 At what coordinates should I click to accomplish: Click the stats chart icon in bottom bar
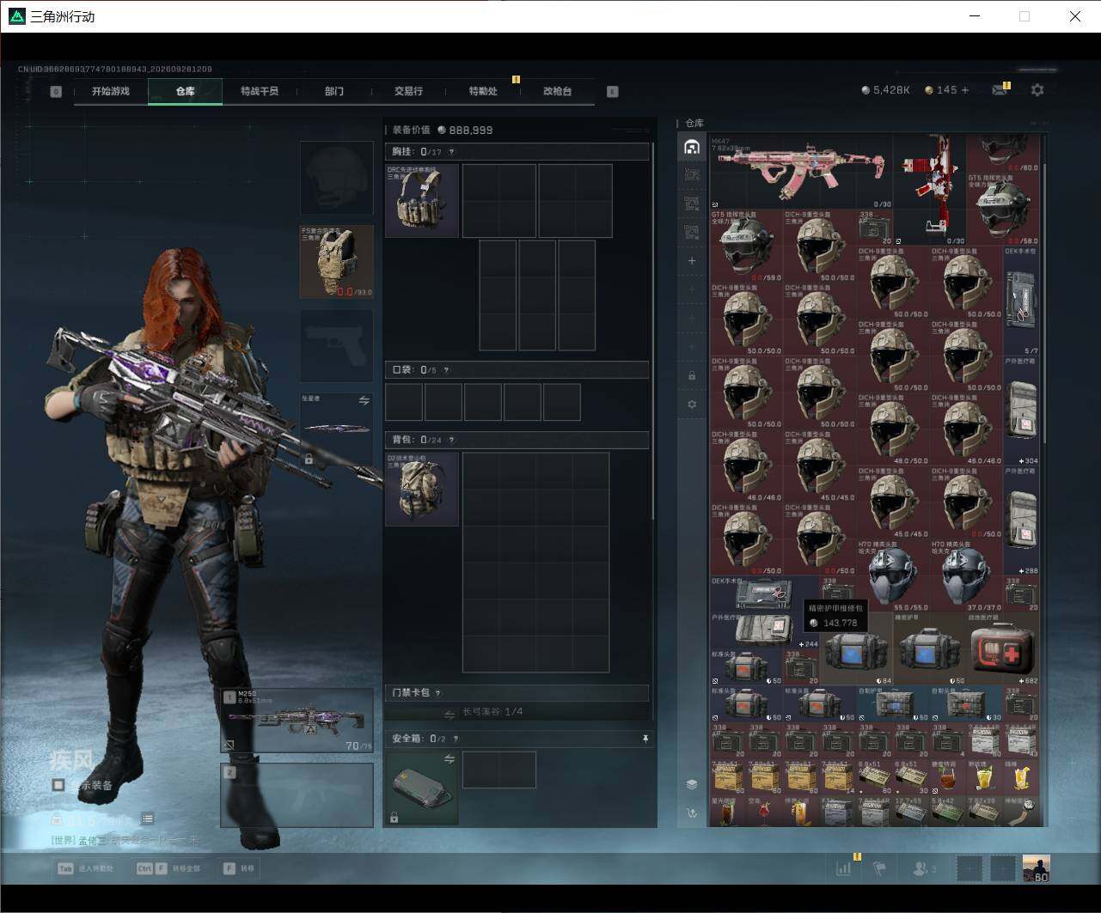844,868
